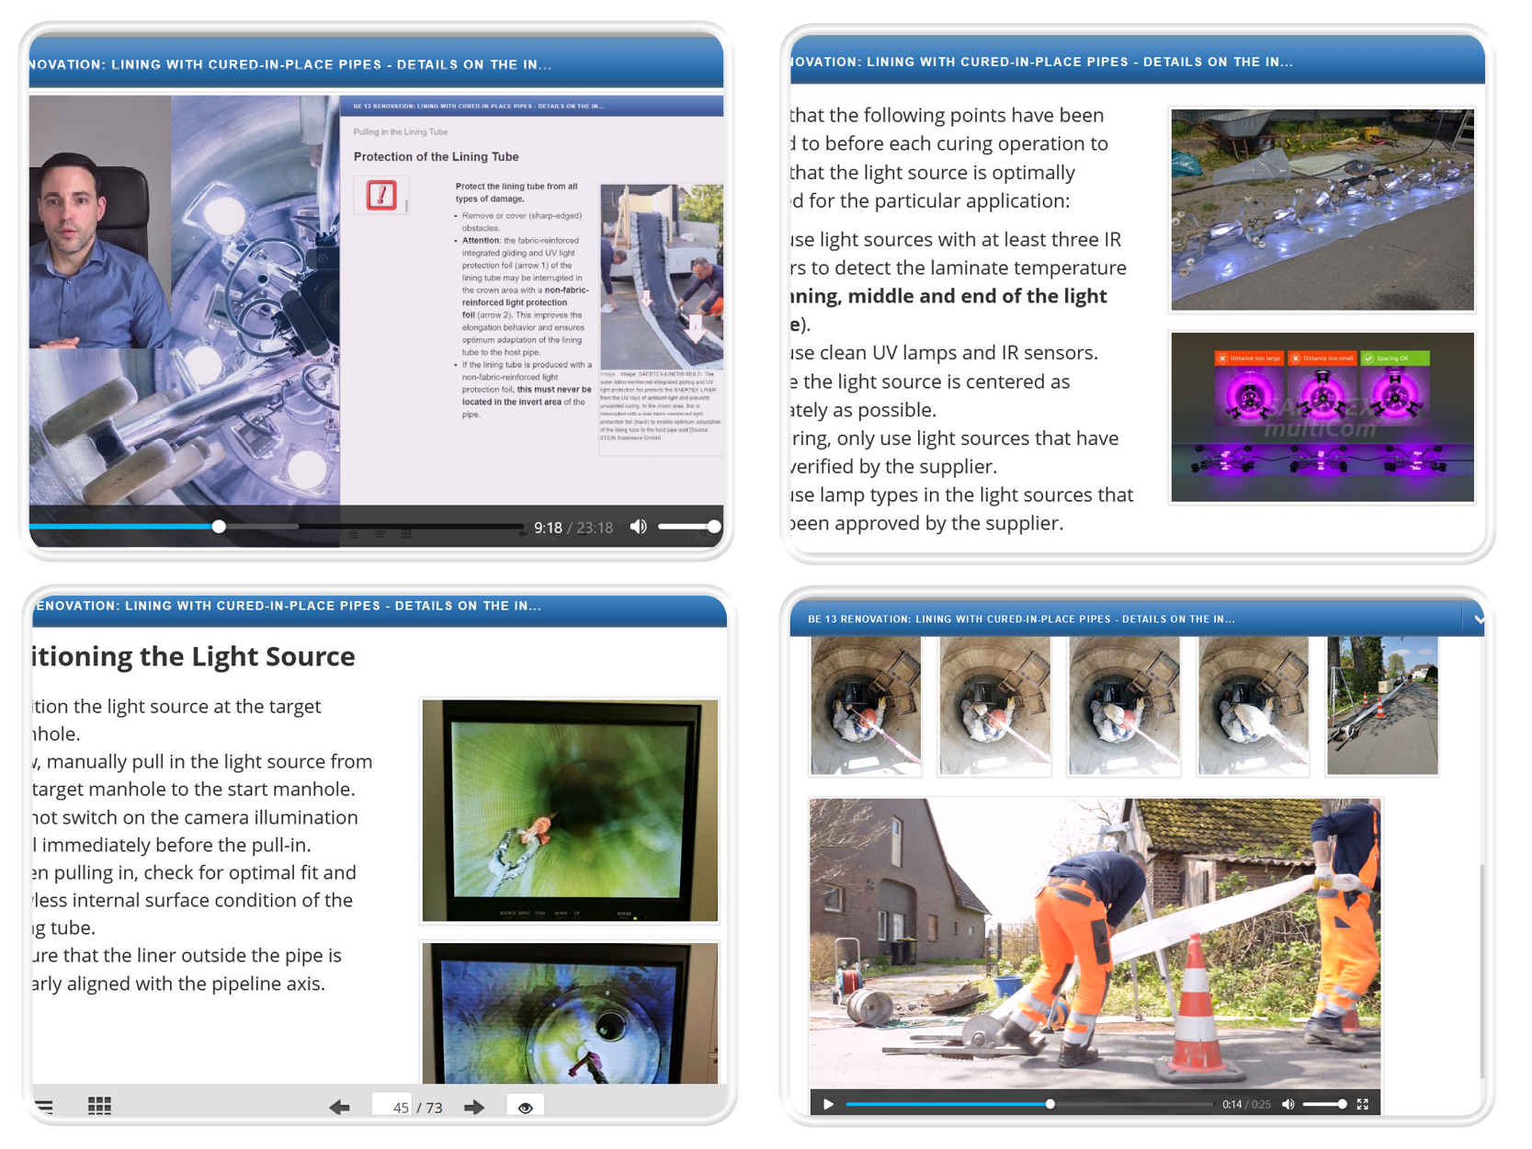1532x1149 pixels.
Task: Select the first manhole worker thumbnail
Action: point(865,706)
